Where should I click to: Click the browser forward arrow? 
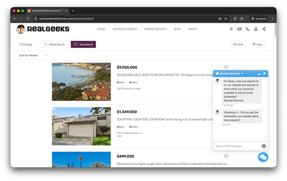(21, 19)
